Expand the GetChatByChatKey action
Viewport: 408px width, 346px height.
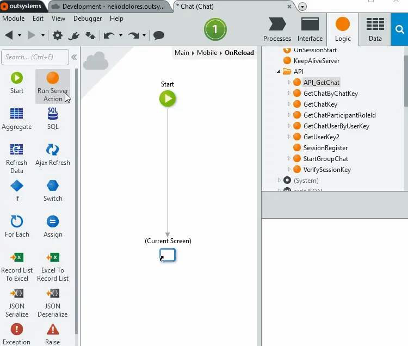pyautogui.click(x=289, y=93)
